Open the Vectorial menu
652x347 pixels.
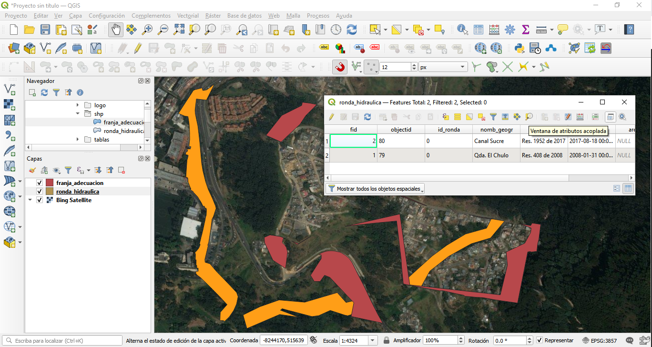(188, 16)
